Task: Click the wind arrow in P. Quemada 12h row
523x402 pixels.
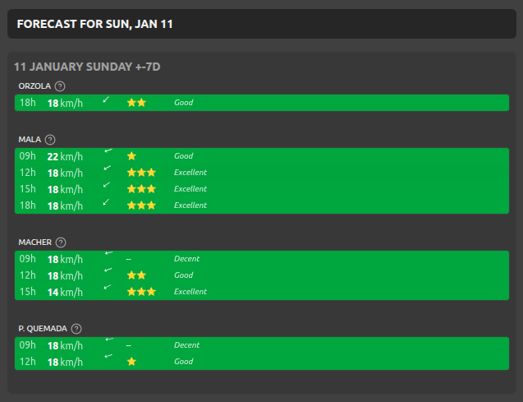Action: tap(108, 357)
